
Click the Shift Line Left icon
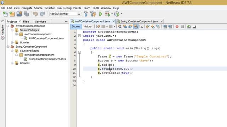click(x=165, y=27)
